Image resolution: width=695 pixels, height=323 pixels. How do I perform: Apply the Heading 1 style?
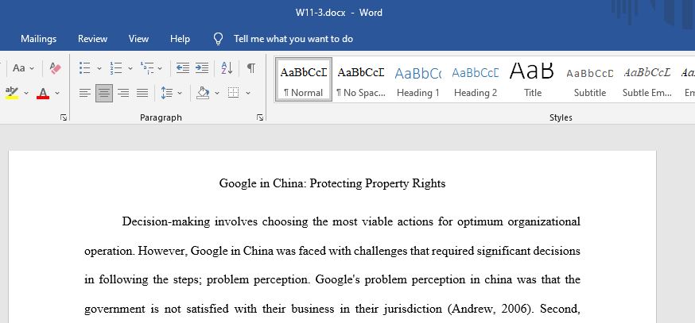coord(418,80)
